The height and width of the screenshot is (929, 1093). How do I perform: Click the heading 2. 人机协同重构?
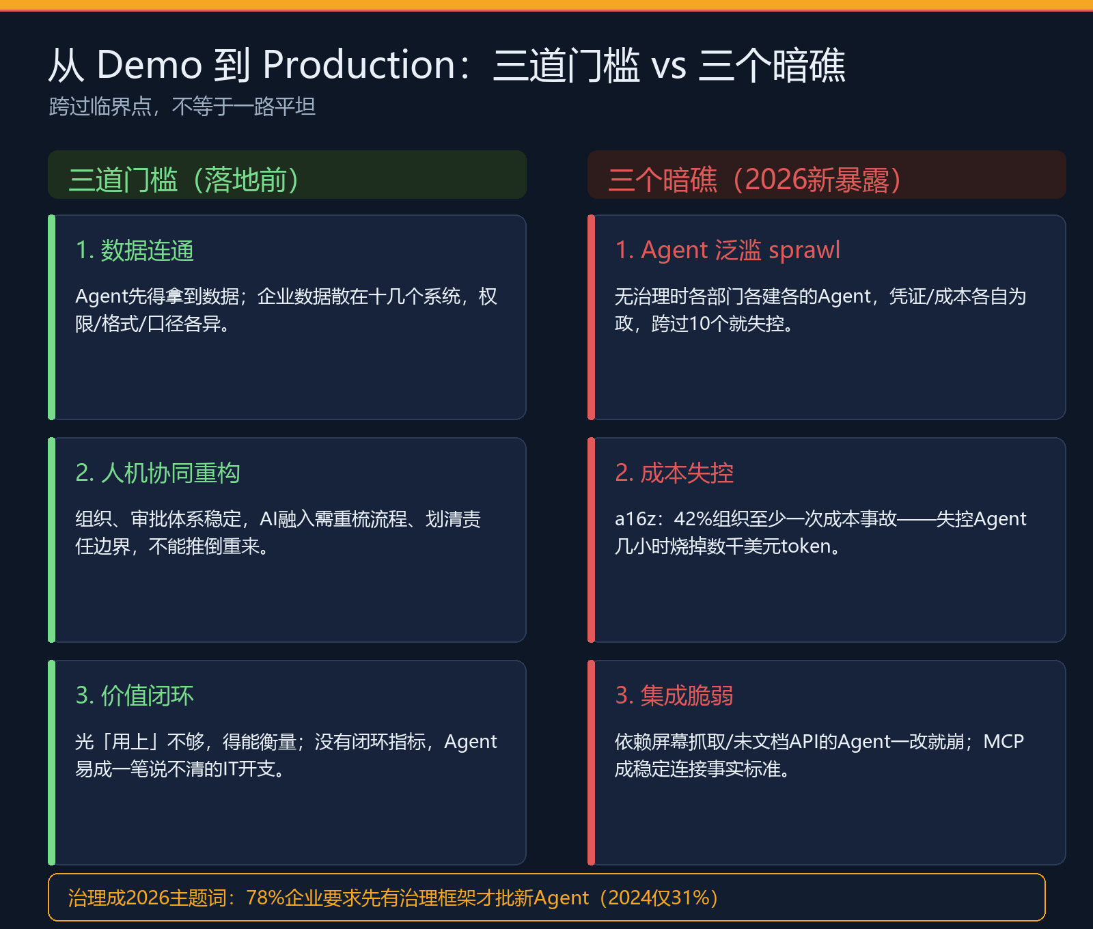point(158,473)
